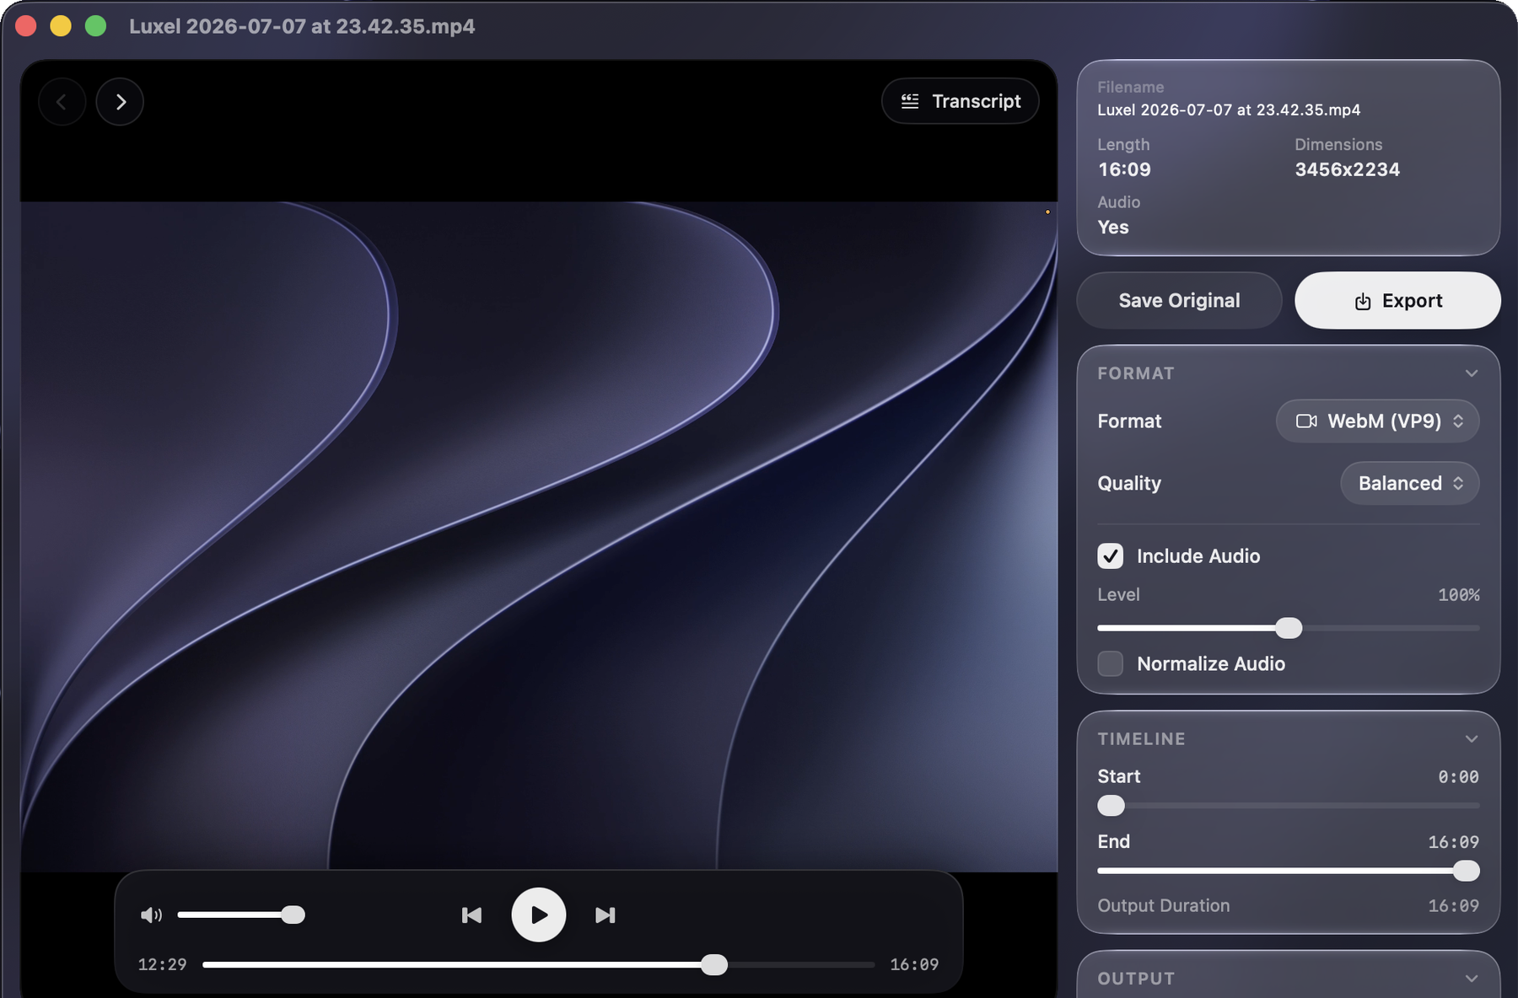Open the Transcript panel

[x=961, y=101]
